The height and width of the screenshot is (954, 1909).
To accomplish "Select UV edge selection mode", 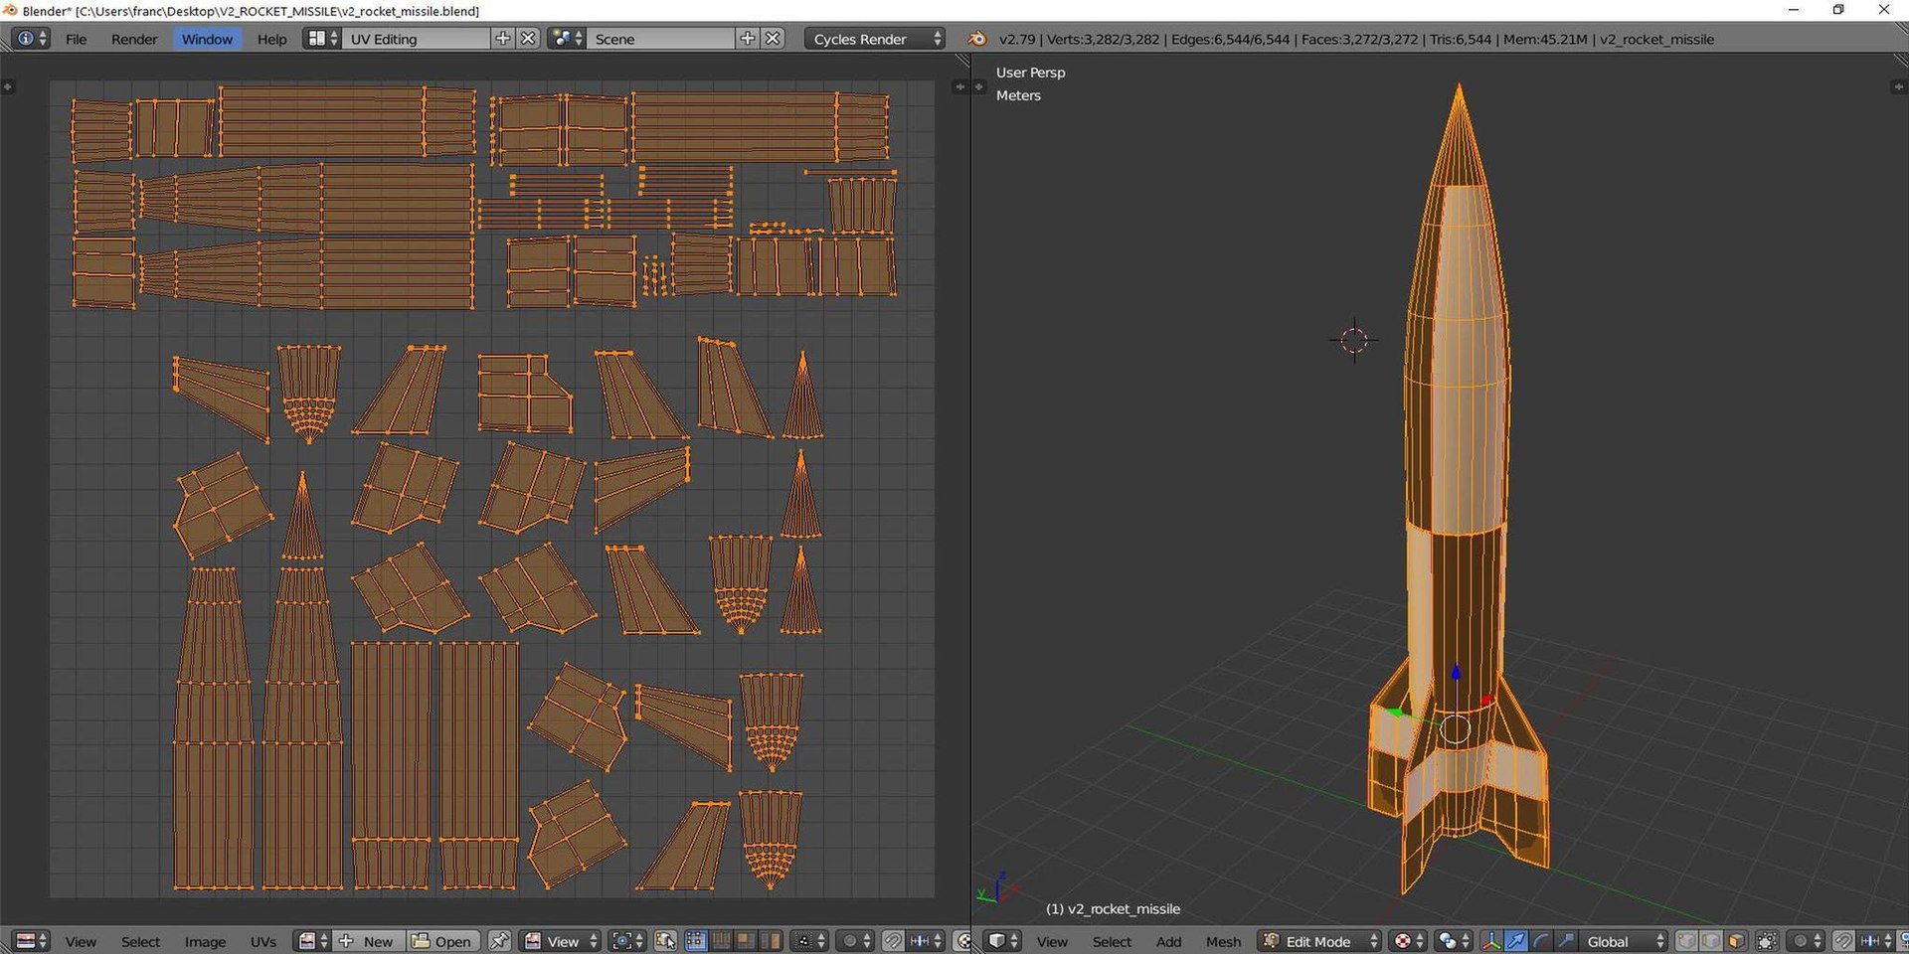I will [x=721, y=941].
